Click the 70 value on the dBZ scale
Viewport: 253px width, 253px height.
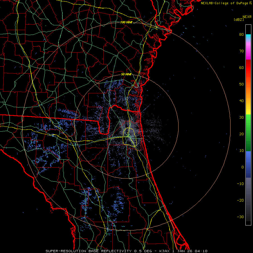(x=241, y=51)
